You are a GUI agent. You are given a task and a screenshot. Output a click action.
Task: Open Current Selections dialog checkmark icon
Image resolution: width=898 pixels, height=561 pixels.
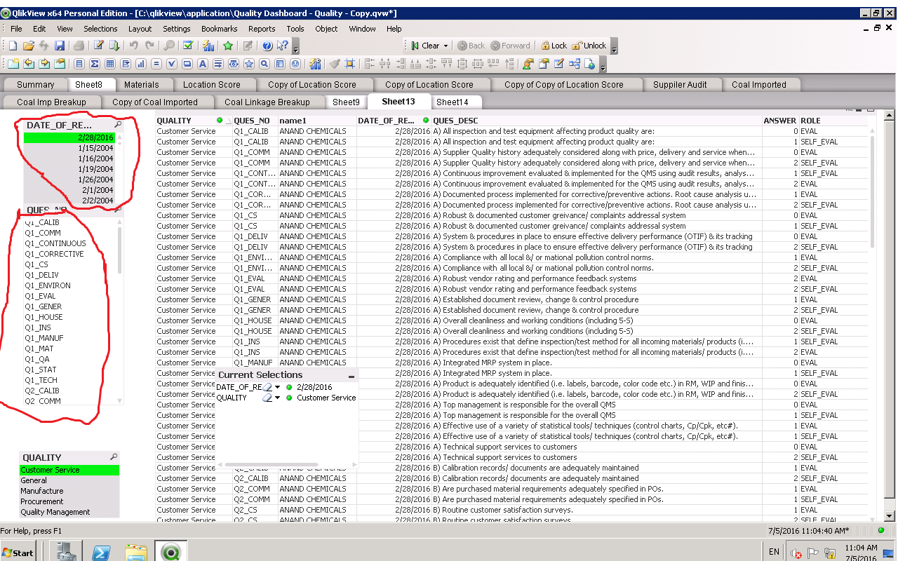[187, 46]
